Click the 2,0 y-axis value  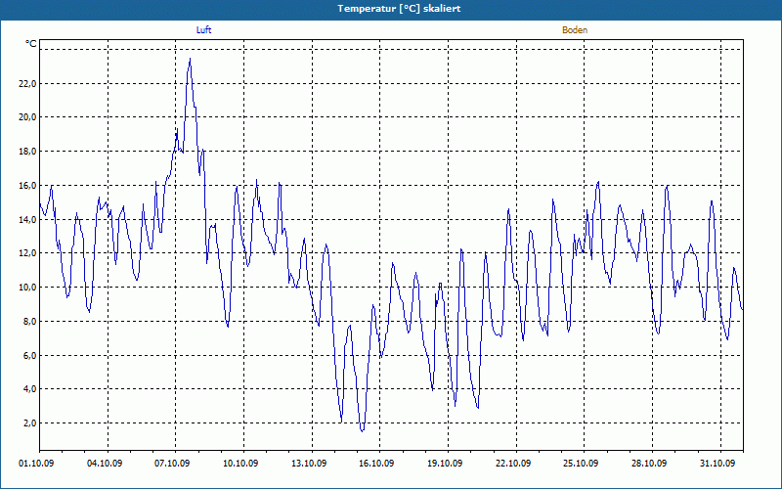[x=29, y=422]
